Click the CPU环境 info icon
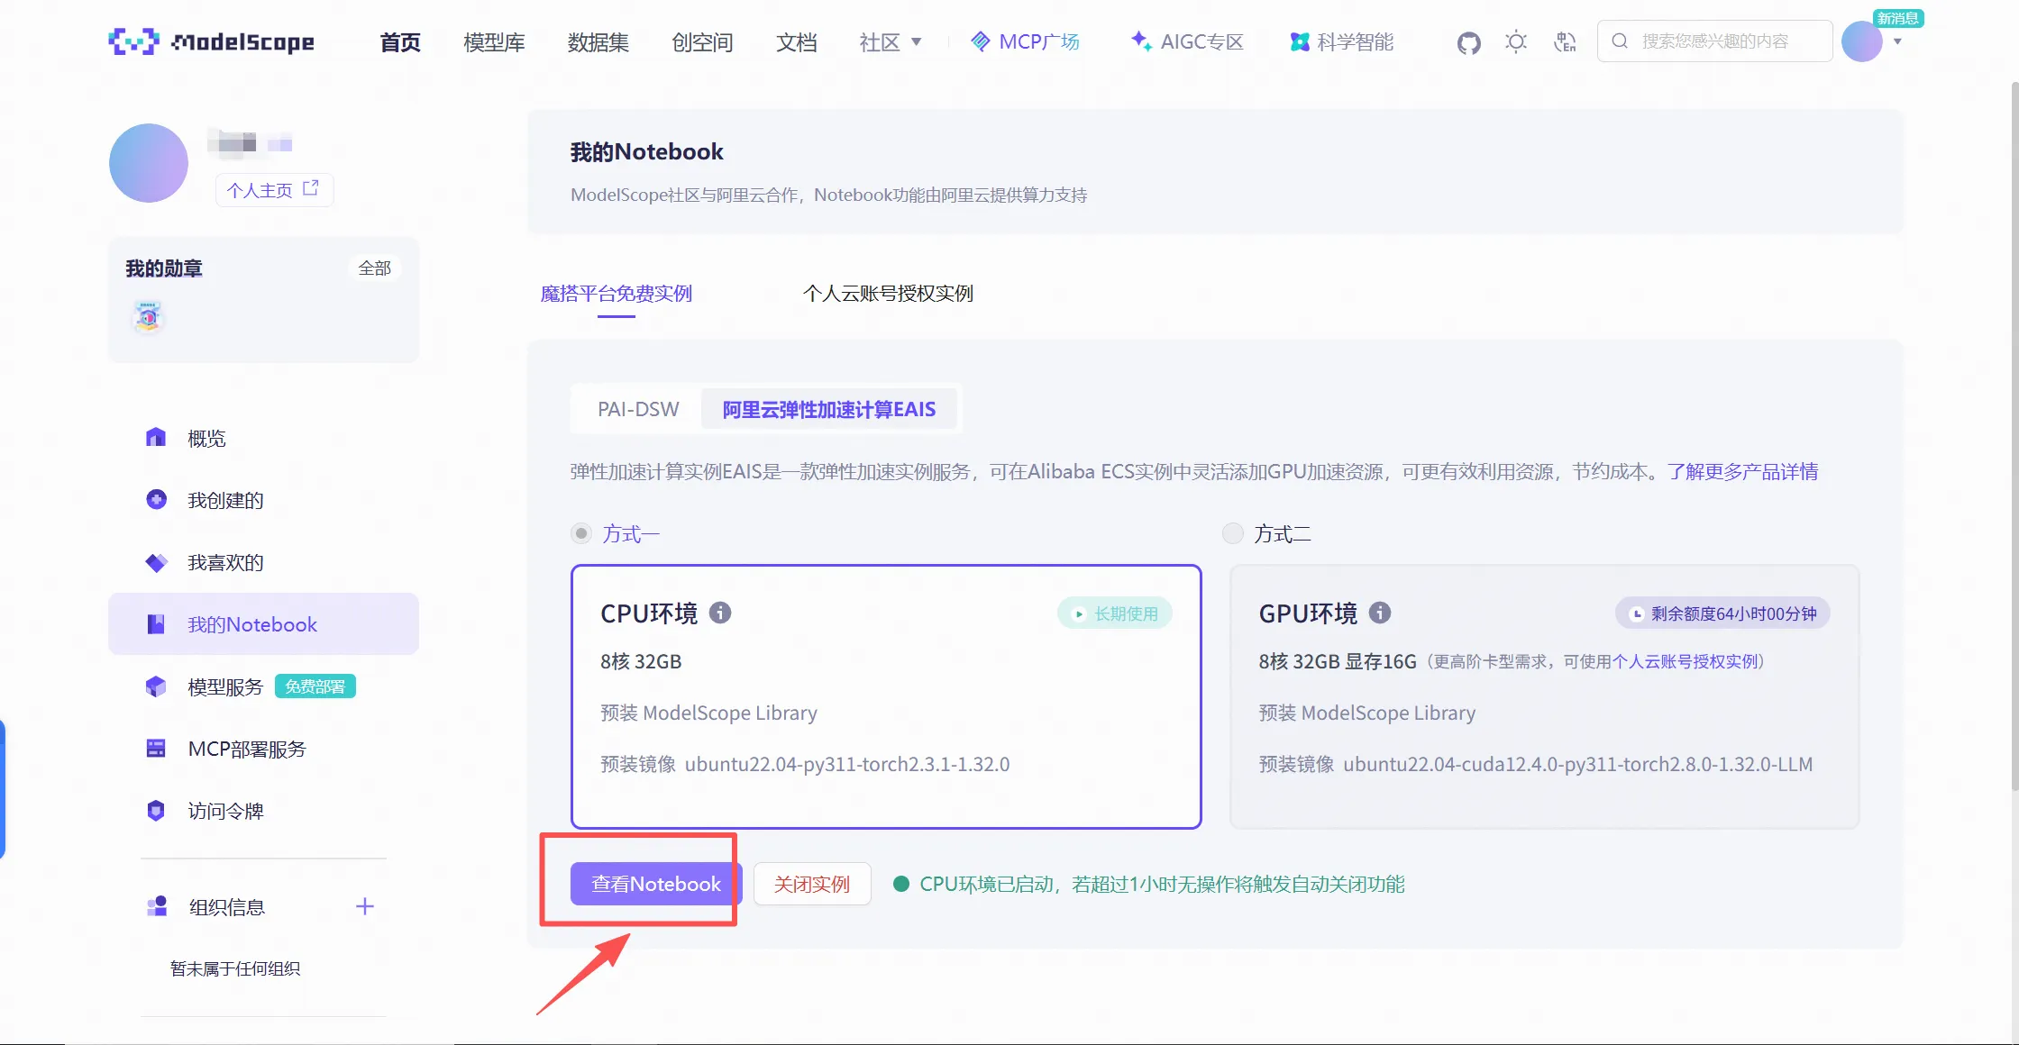Image resolution: width=2019 pixels, height=1045 pixels. click(x=720, y=613)
